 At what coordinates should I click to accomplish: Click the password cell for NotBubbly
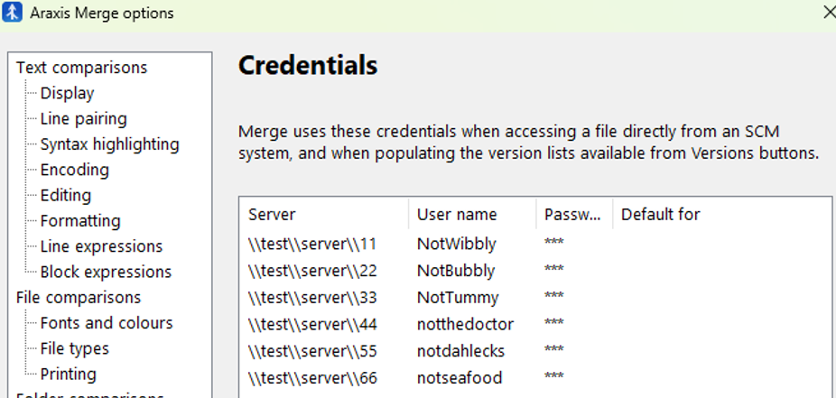(554, 270)
